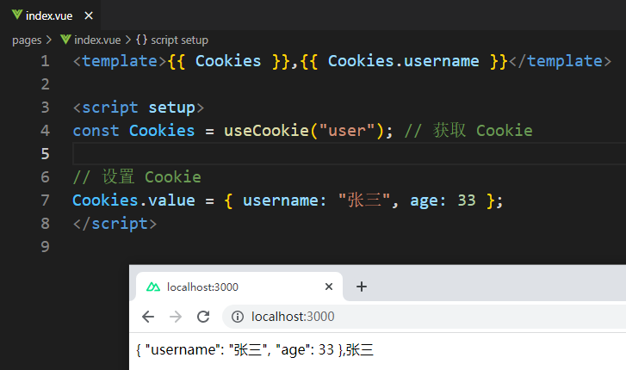626x370 pixels.
Task: Click the rendered JSON output text
Action: click(255, 350)
